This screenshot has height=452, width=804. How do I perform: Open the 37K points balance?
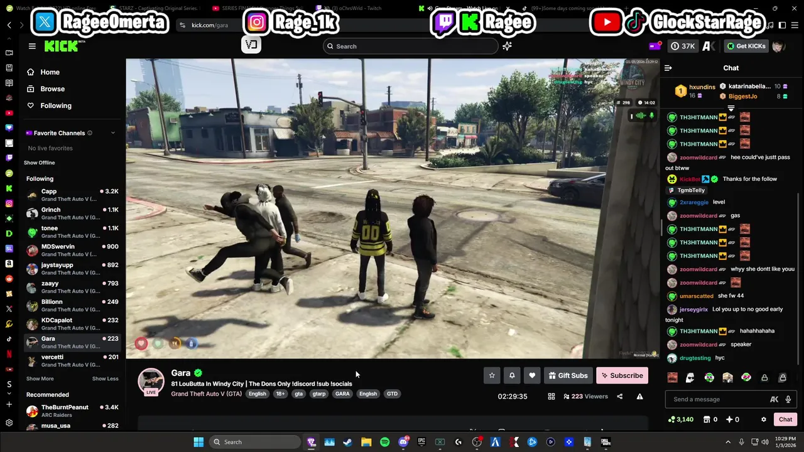click(x=683, y=46)
